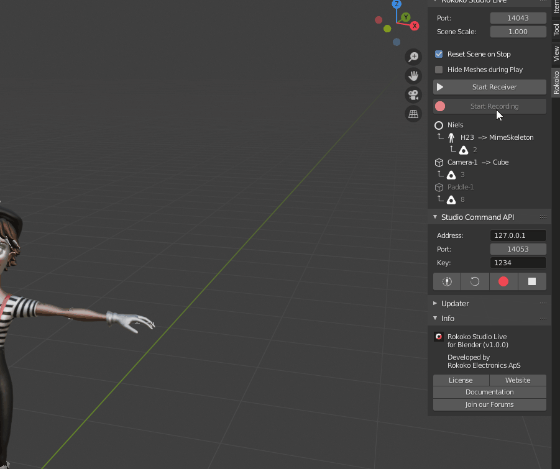Collapse the Info panel
This screenshot has height=469, width=560.
pos(435,318)
